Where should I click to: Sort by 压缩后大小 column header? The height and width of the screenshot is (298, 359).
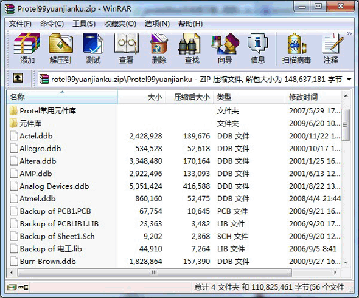tap(189, 97)
